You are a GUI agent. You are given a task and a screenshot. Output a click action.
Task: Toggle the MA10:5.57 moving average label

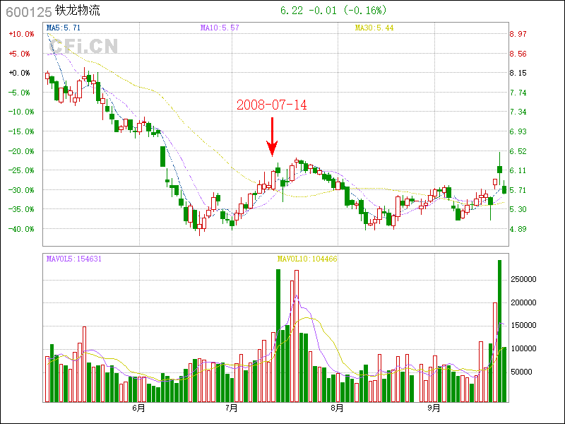click(220, 28)
